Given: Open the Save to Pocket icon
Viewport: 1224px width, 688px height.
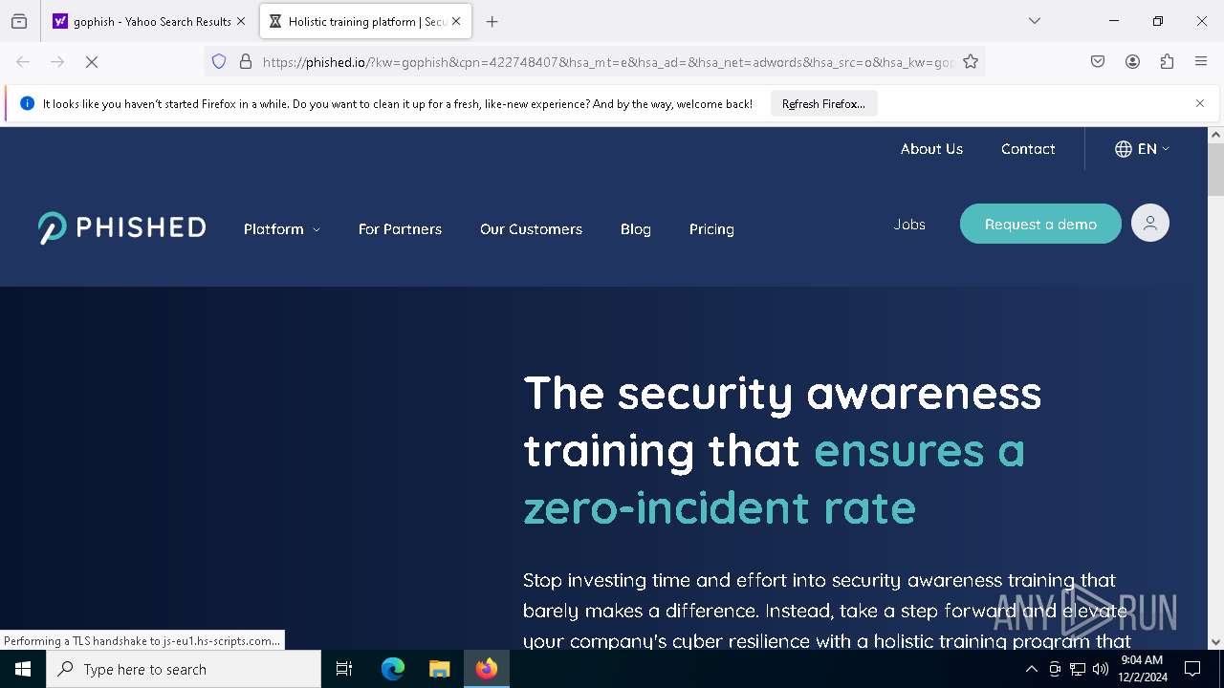Looking at the screenshot, I should [1098, 62].
